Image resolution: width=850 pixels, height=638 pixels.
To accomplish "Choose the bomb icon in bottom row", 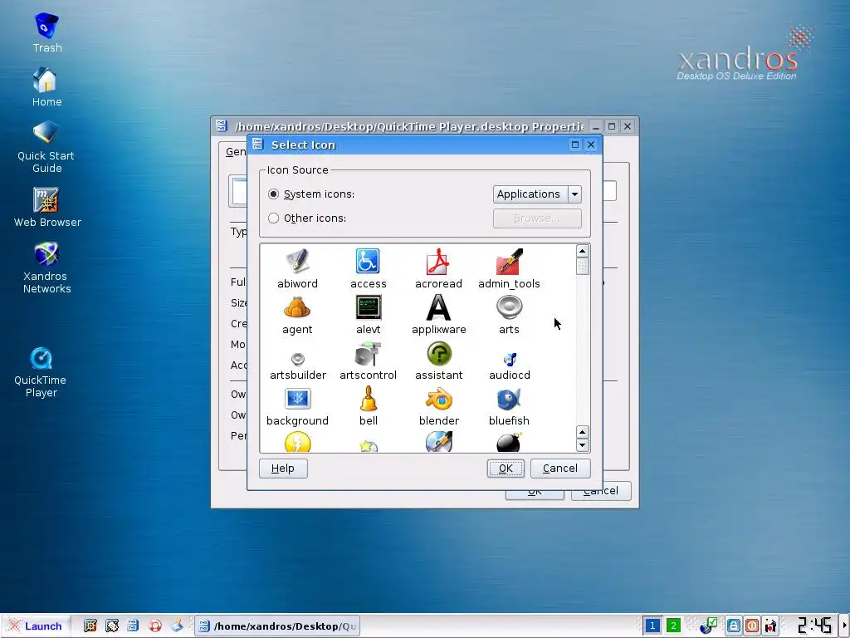I will 509,443.
